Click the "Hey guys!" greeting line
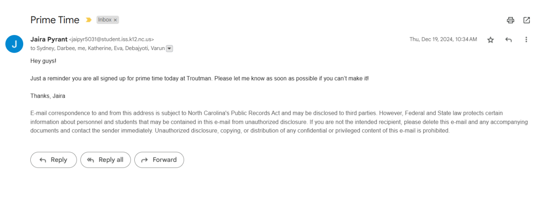 tap(43, 61)
